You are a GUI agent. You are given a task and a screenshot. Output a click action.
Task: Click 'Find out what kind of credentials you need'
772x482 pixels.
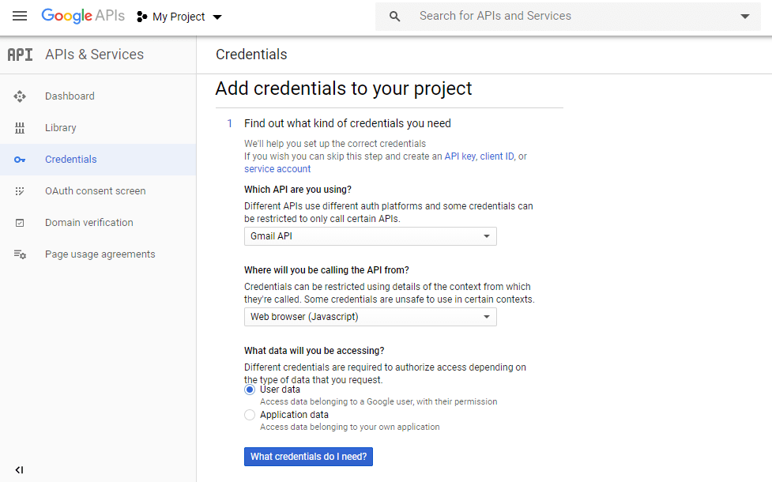348,123
